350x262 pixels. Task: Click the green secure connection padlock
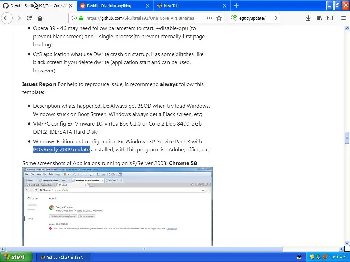81,18
